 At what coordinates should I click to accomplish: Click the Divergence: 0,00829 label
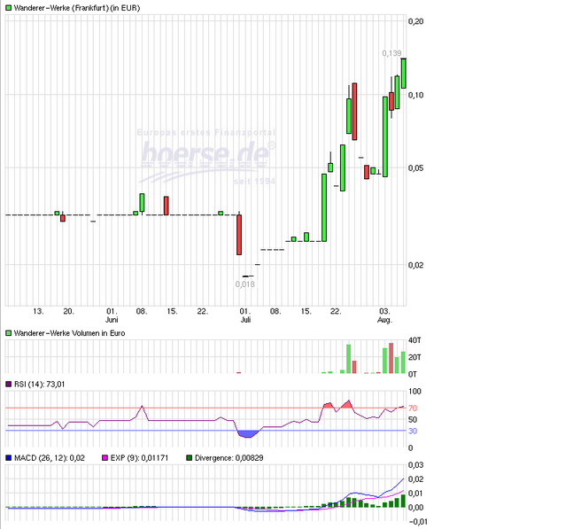point(229,458)
